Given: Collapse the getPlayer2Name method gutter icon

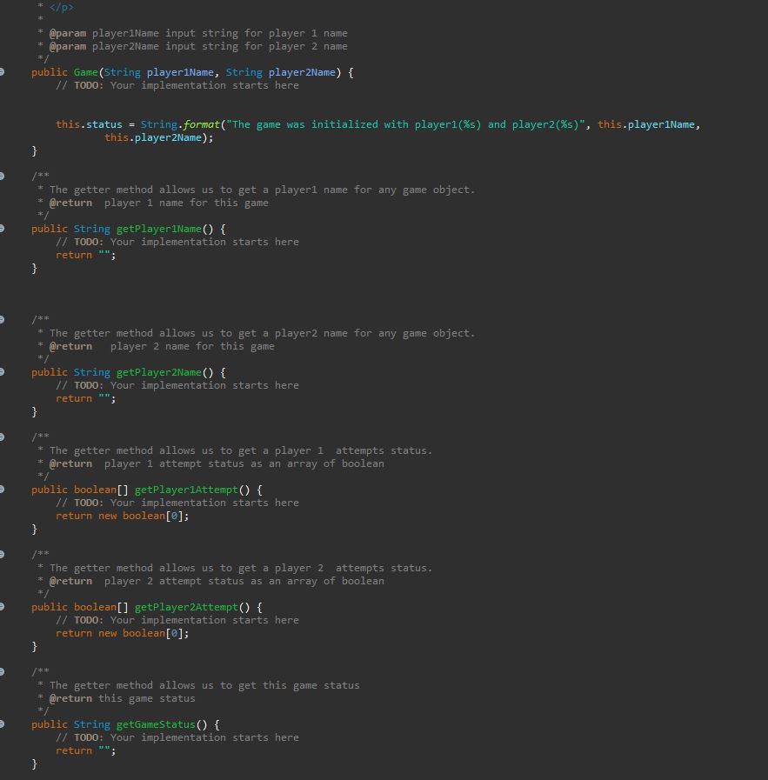Looking at the screenshot, I should (5, 372).
